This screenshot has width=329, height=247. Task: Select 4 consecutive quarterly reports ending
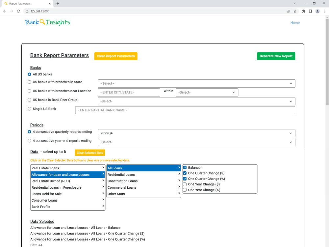[30, 132]
